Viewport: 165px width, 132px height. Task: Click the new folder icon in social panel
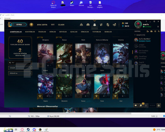click(x=151, y=31)
